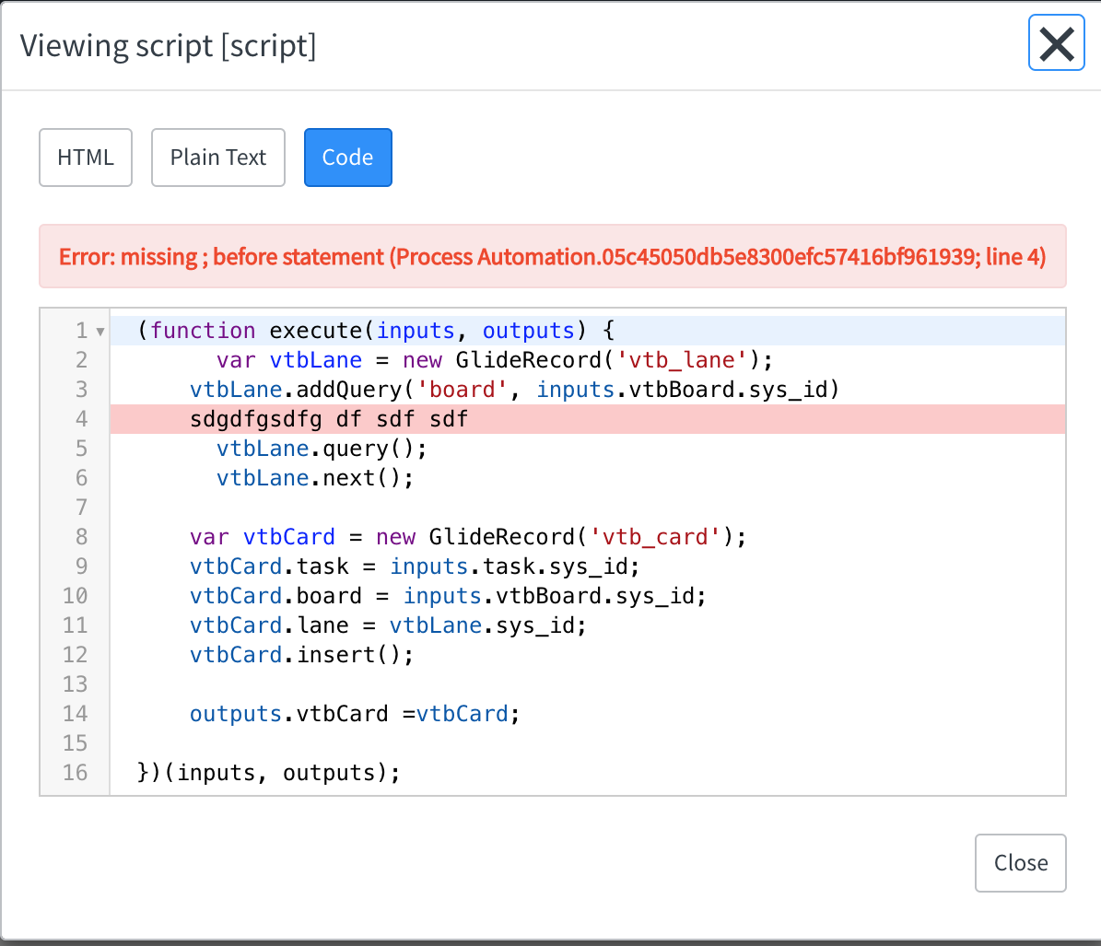
Task: Click the red error message banner
Action: (x=553, y=256)
